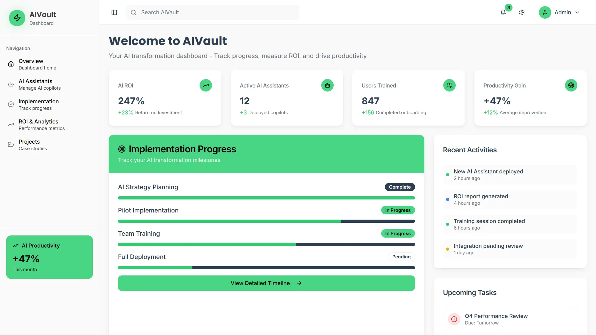Open the Training session completed activity
The image size is (596, 335).
[510, 224]
